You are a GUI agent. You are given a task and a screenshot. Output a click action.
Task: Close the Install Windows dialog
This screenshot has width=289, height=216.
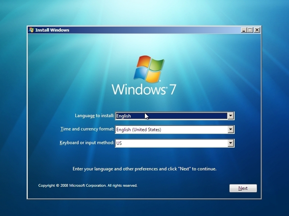[257, 30]
